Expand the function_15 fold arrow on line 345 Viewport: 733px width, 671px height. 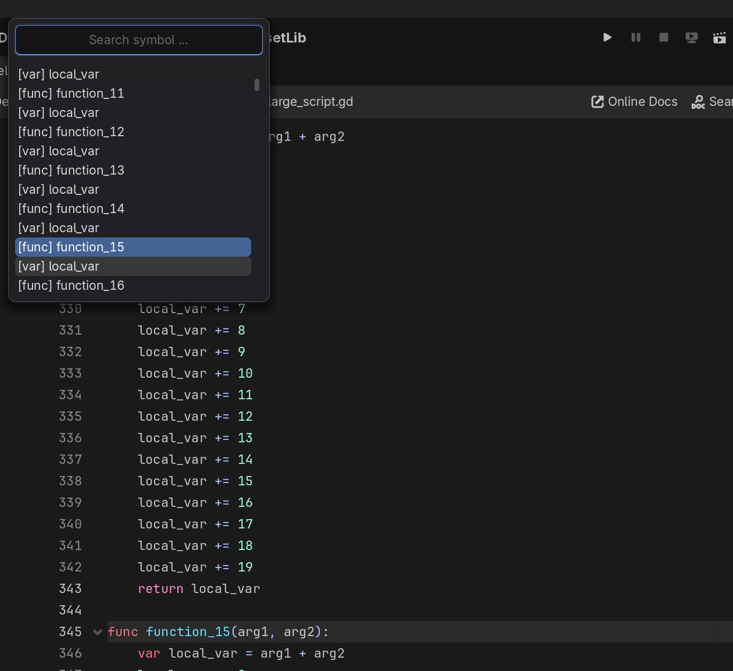click(x=97, y=632)
